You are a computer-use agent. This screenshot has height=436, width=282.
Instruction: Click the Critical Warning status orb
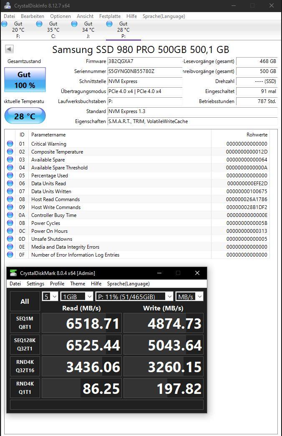click(10, 144)
